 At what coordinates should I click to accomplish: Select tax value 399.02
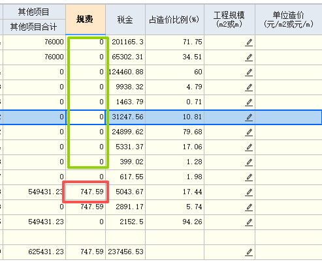125,162
